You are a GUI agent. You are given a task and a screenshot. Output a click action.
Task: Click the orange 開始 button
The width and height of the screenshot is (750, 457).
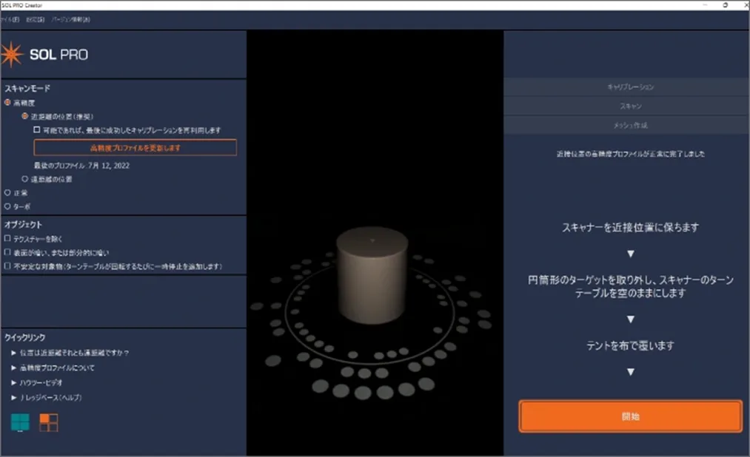(630, 416)
